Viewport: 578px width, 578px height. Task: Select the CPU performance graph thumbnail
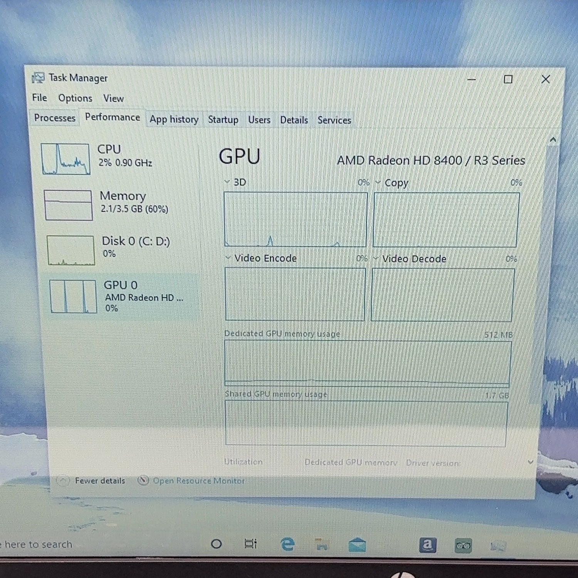pyautogui.click(x=66, y=159)
